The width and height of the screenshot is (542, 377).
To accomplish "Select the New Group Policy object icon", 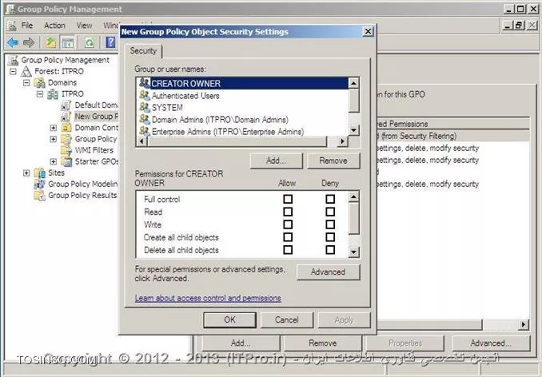I will 66,117.
